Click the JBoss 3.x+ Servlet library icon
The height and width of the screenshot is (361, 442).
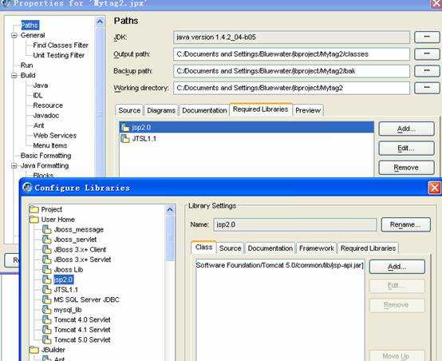point(46,260)
